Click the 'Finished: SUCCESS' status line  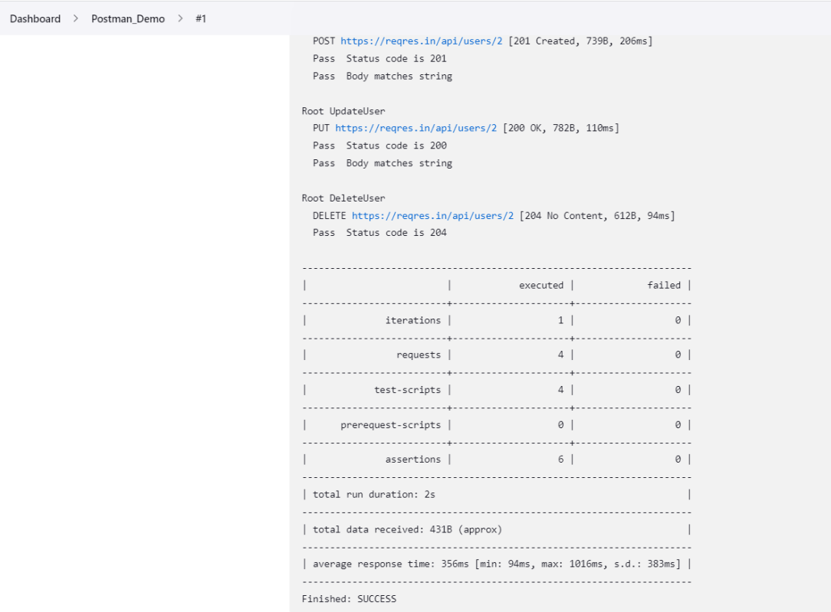pyautogui.click(x=349, y=598)
